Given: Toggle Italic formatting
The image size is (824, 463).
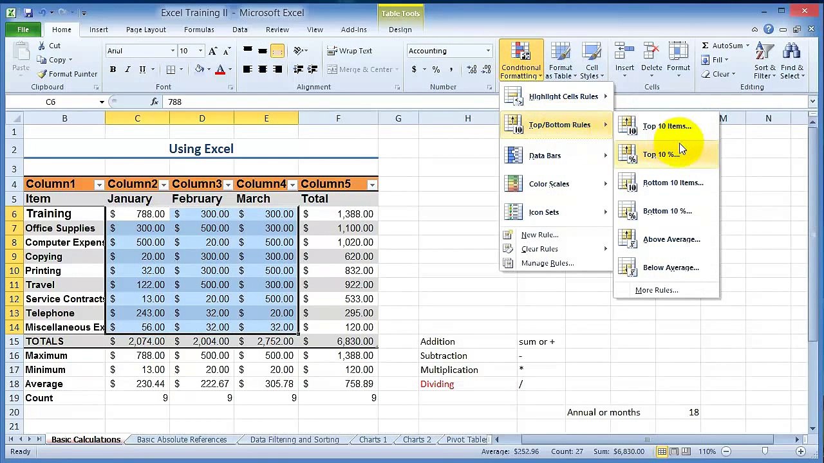Looking at the screenshot, I should (127, 69).
